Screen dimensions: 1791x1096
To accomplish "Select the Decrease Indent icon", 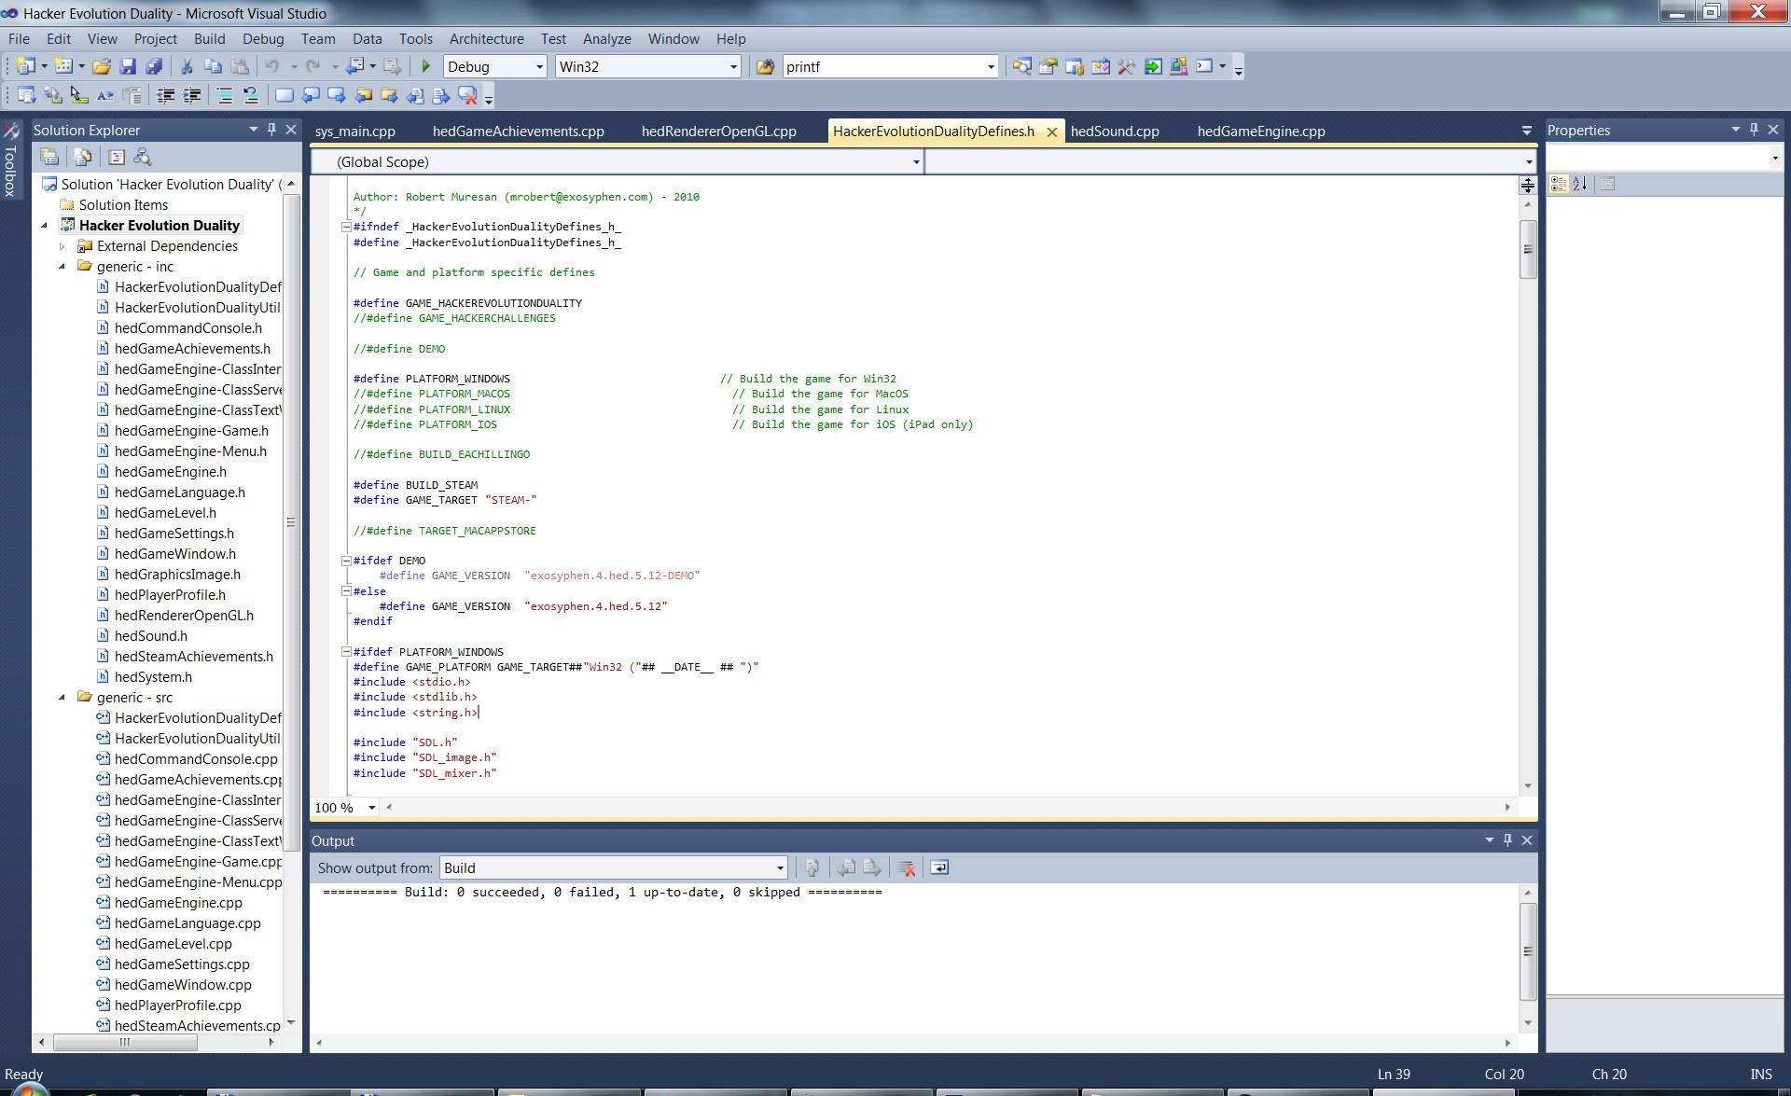I will tap(166, 95).
